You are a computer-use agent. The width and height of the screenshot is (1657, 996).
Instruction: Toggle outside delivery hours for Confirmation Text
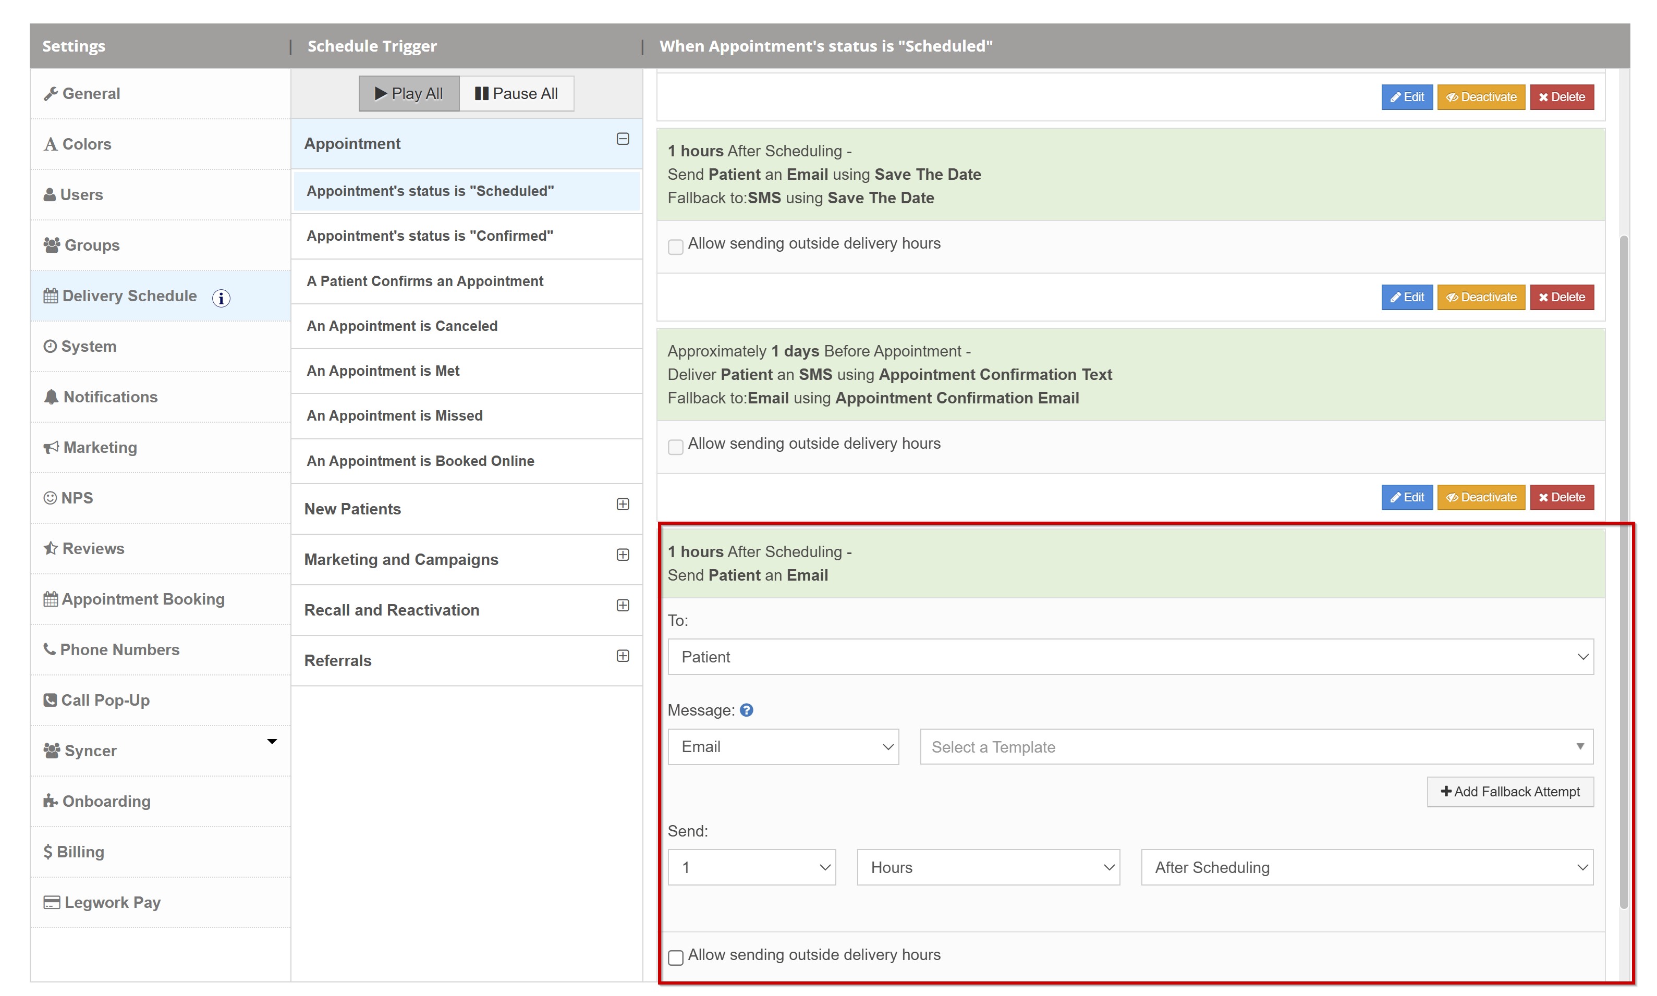(x=675, y=446)
